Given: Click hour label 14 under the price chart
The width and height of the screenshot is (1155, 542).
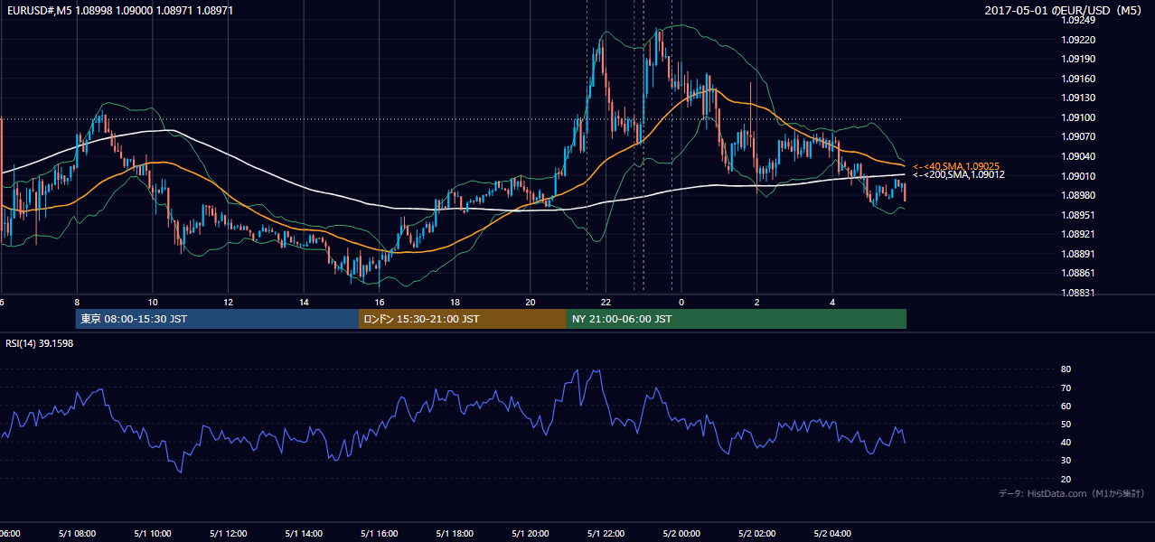Looking at the screenshot, I should [x=304, y=303].
